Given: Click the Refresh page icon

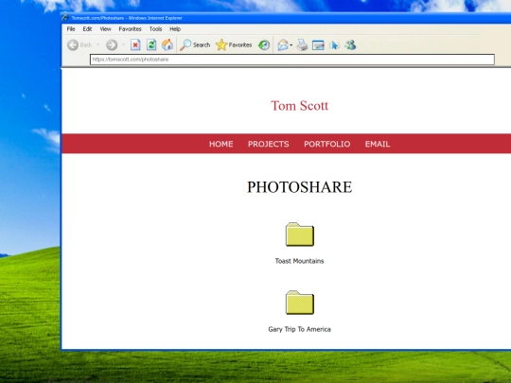Looking at the screenshot, I should [x=151, y=45].
